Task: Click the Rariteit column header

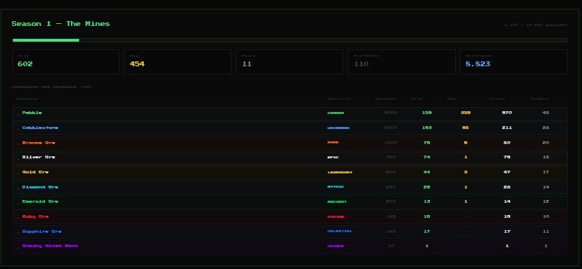Action: [x=339, y=99]
